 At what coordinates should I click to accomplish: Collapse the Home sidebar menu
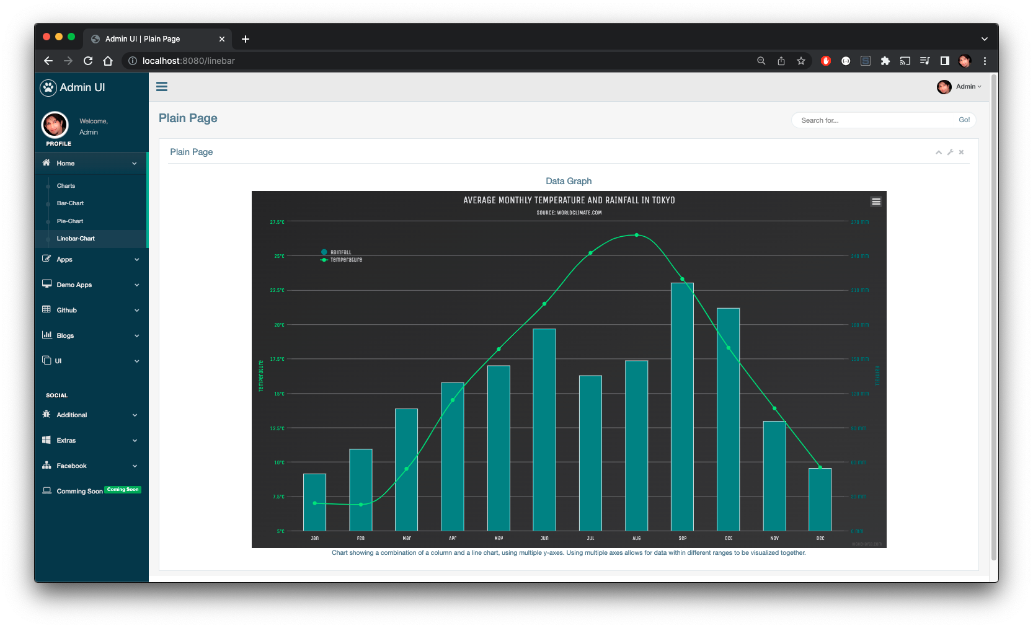pyautogui.click(x=91, y=164)
